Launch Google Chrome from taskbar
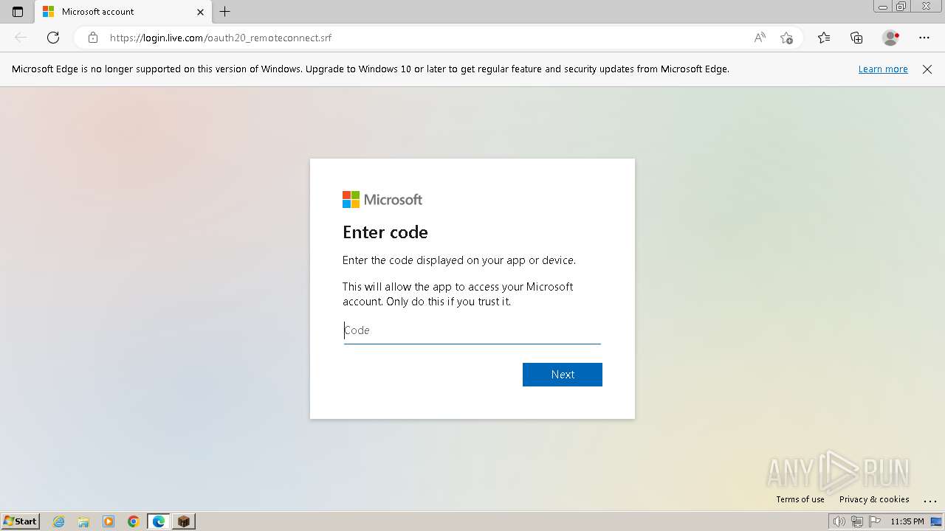 (134, 521)
